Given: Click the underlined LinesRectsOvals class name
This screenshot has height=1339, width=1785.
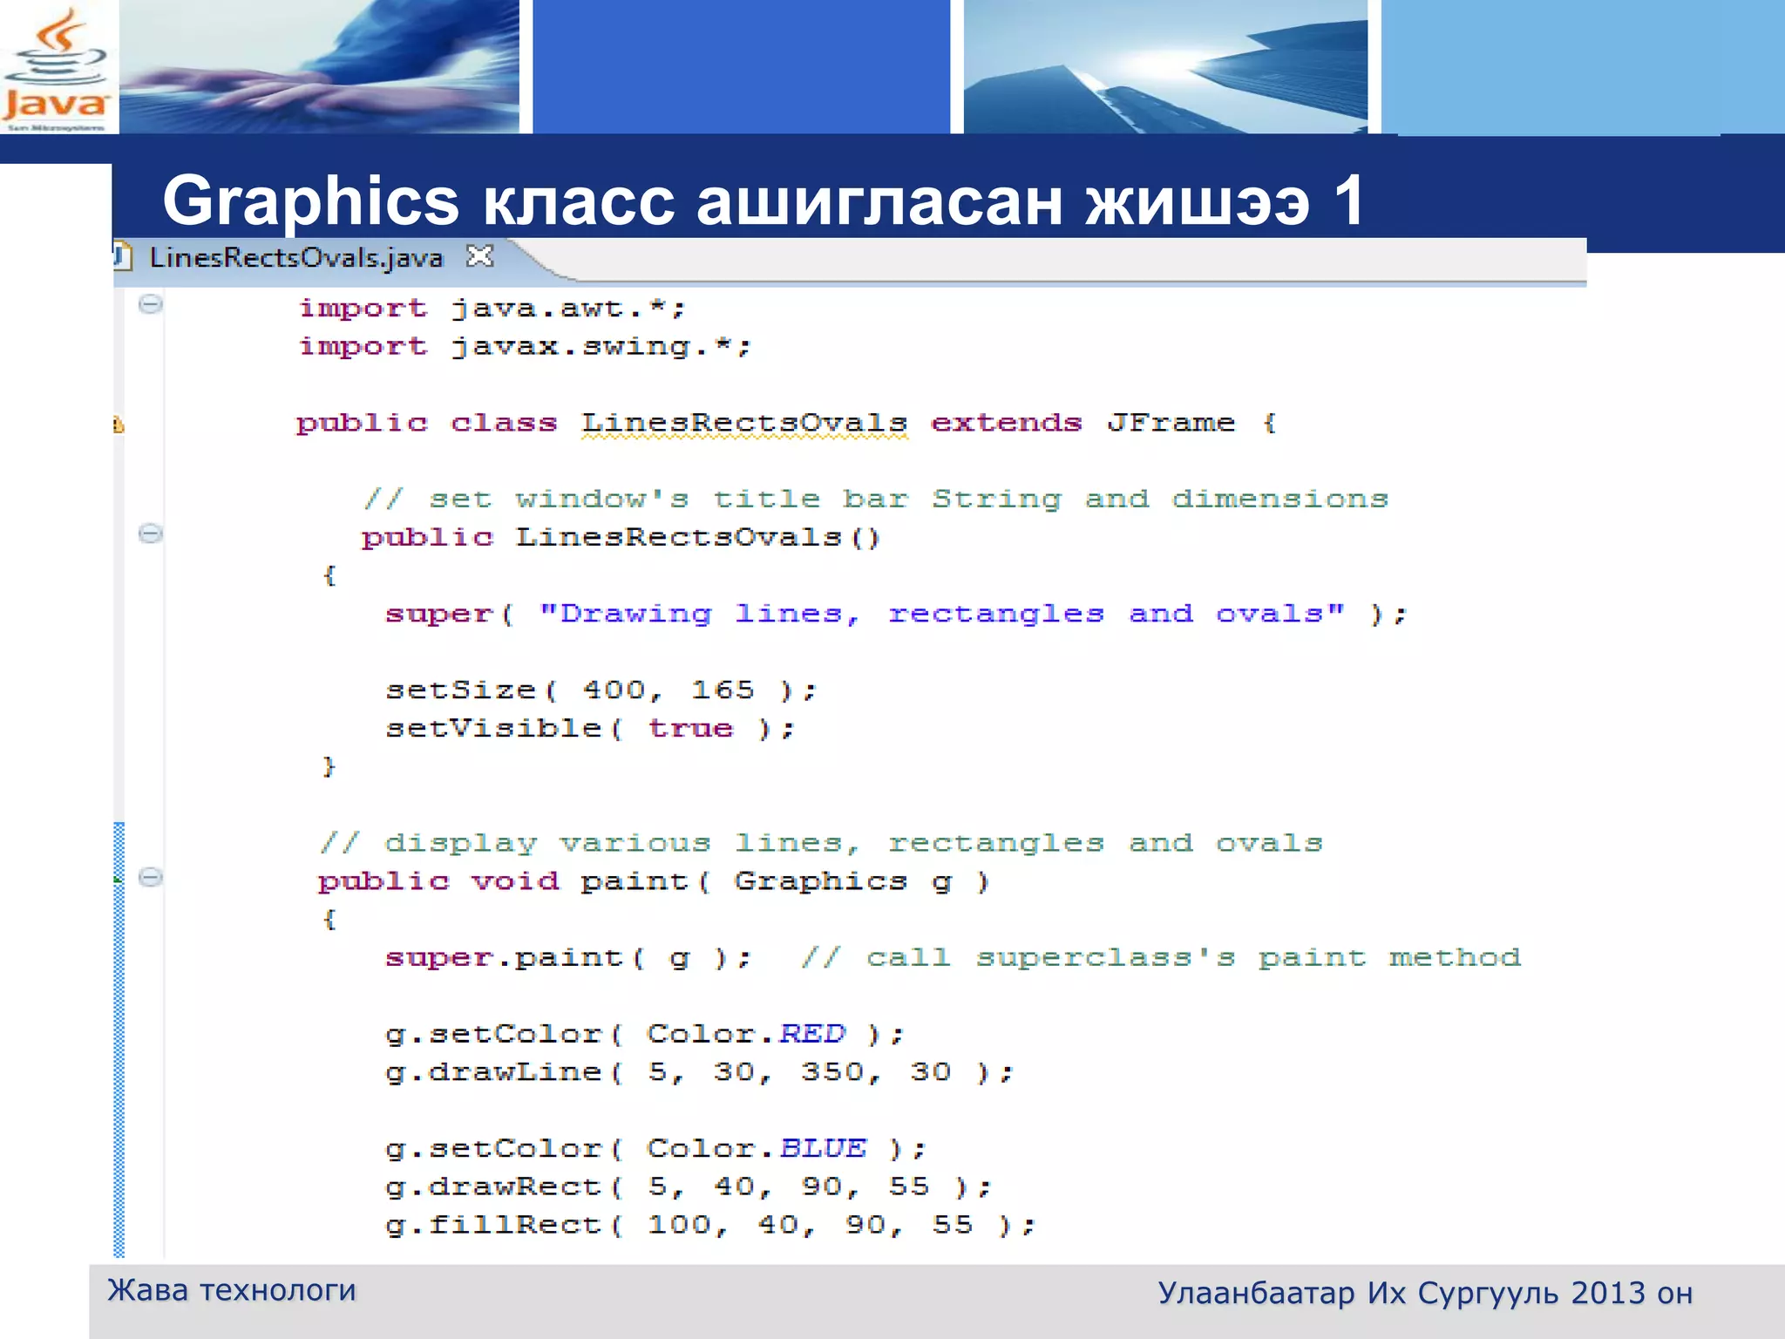Looking at the screenshot, I should click(x=744, y=424).
